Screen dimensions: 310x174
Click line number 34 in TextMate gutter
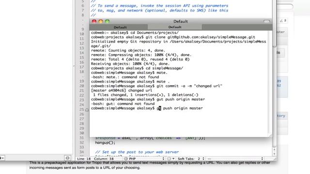(x=82, y=152)
